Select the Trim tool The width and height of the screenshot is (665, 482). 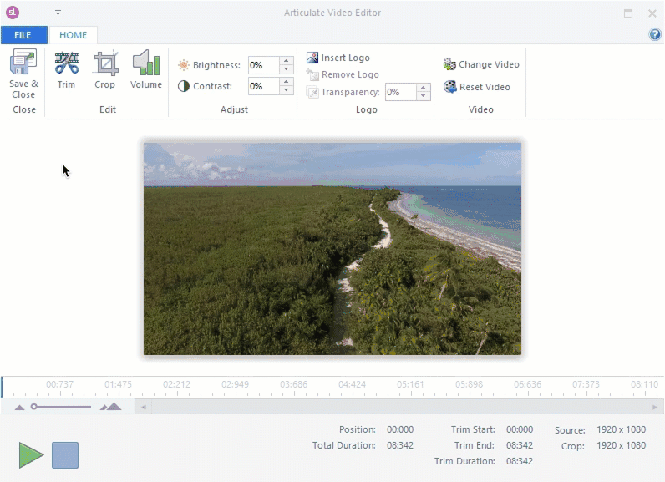point(66,63)
